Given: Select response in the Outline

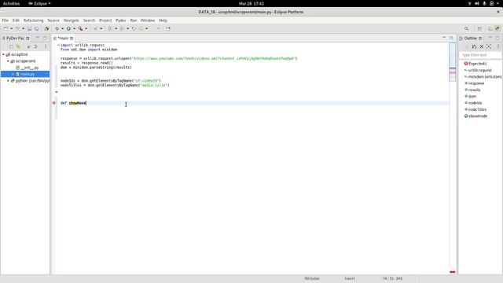Looking at the screenshot, I should coord(476,83).
